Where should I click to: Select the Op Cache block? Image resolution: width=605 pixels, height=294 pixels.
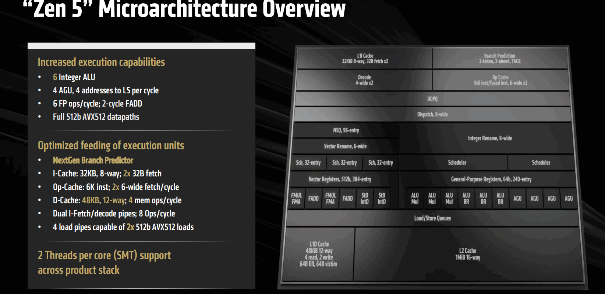pos(500,80)
